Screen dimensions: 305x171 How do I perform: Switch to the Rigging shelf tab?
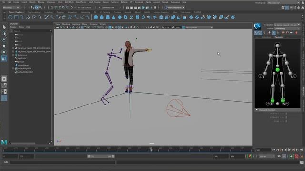tap(60, 12)
